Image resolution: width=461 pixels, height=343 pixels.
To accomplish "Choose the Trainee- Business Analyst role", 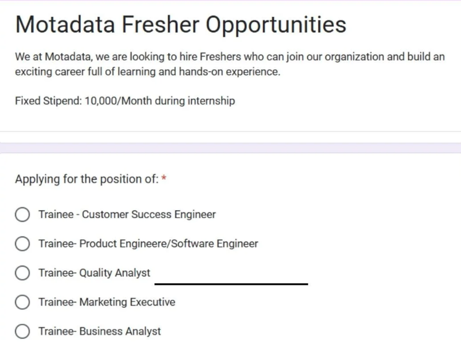I will click(22, 331).
